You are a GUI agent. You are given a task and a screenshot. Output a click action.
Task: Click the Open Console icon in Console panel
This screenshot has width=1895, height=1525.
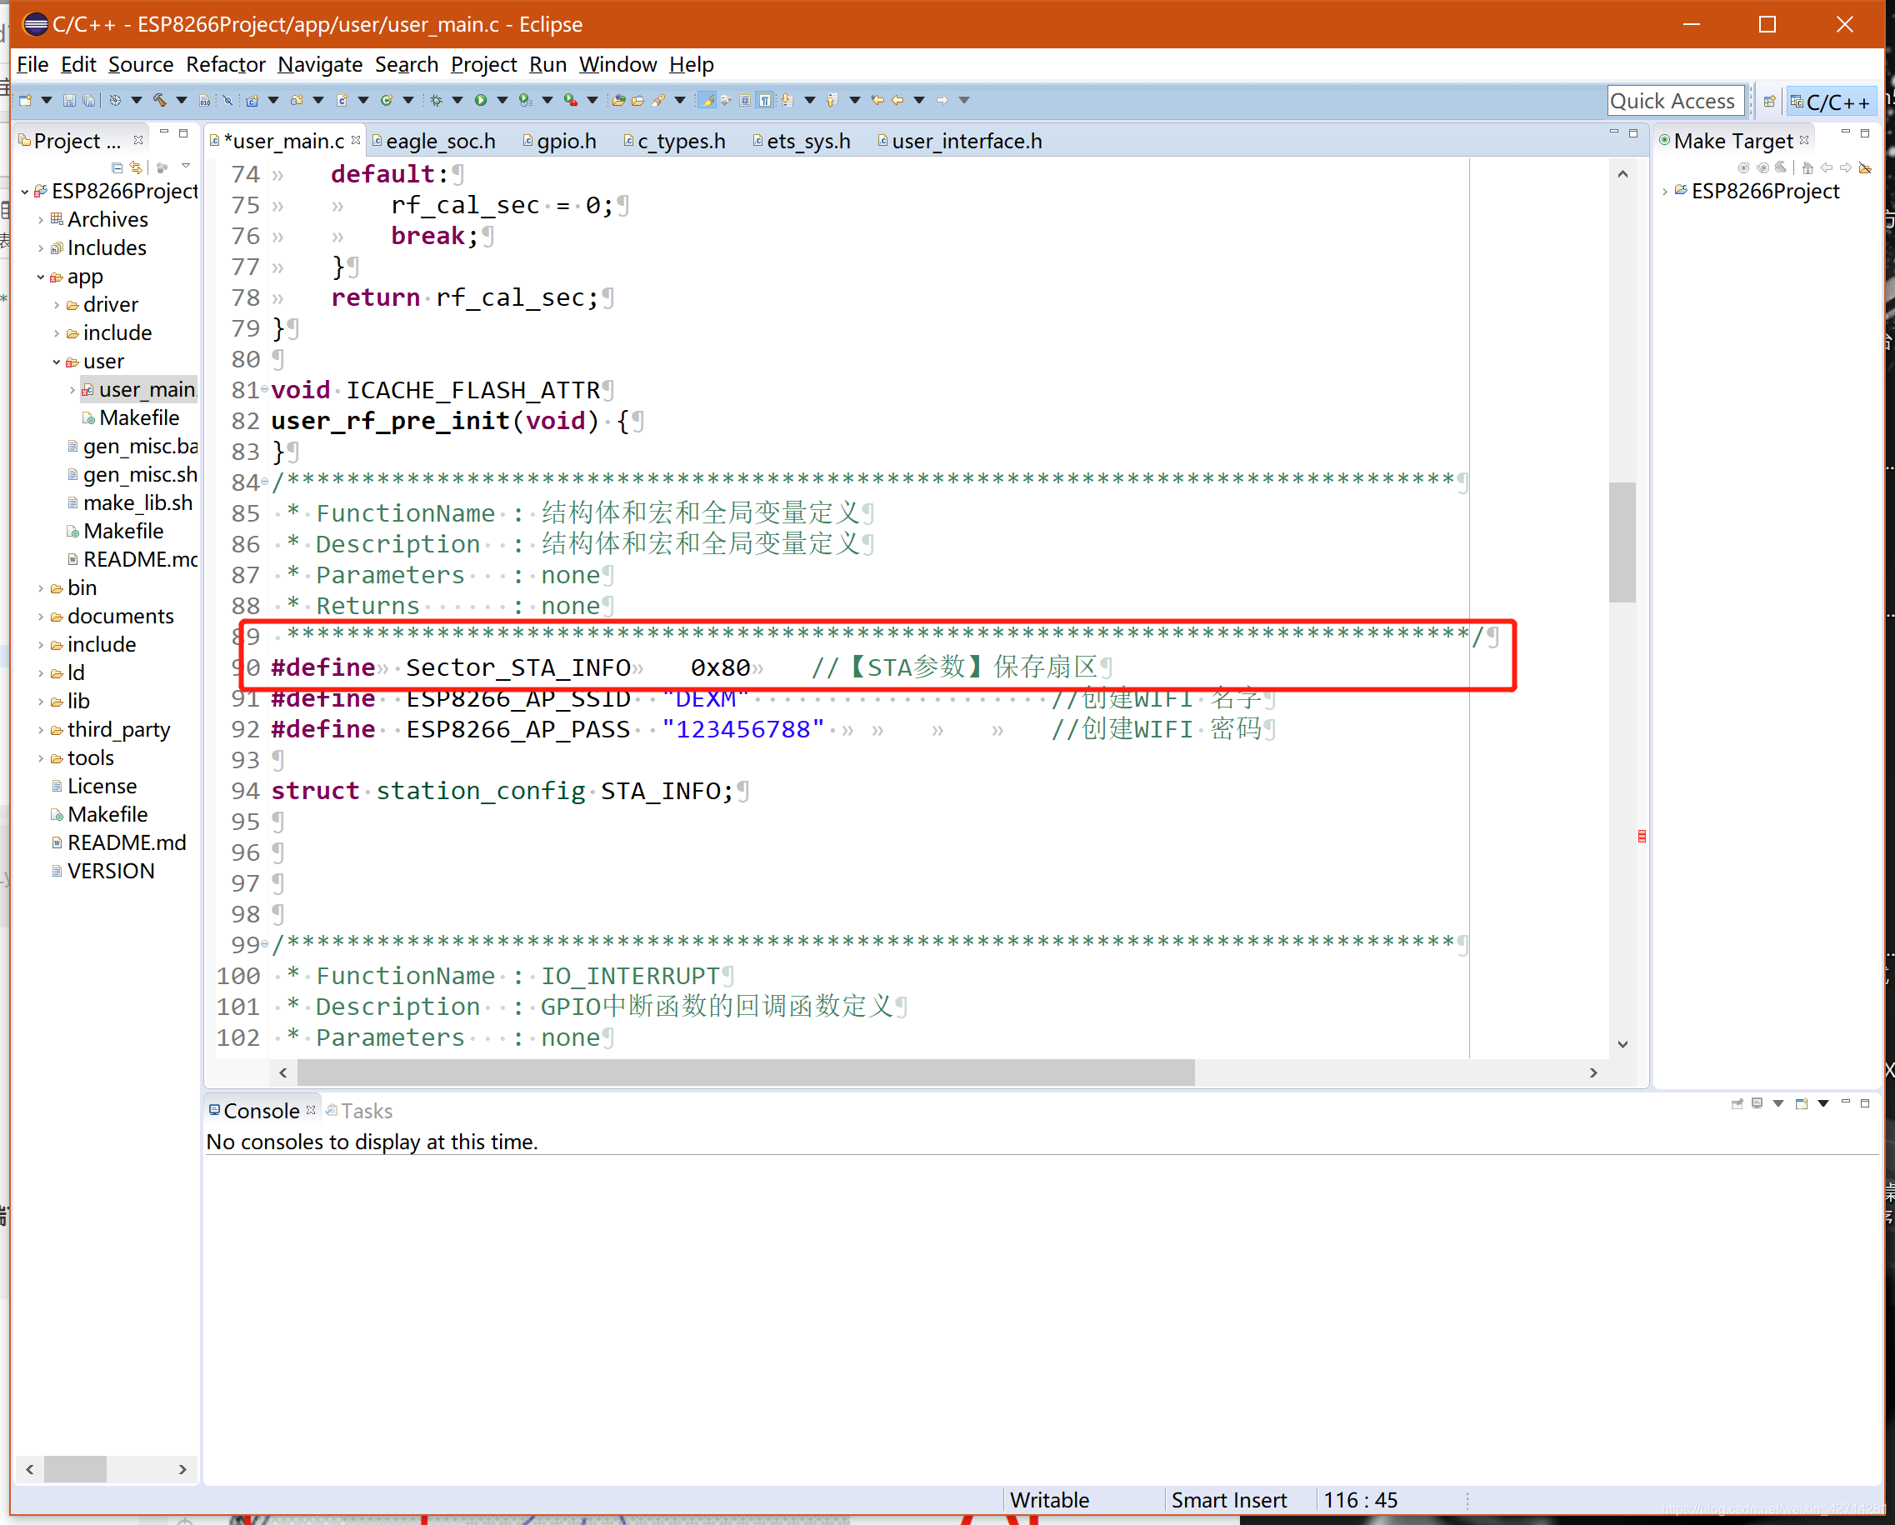(x=1801, y=1103)
